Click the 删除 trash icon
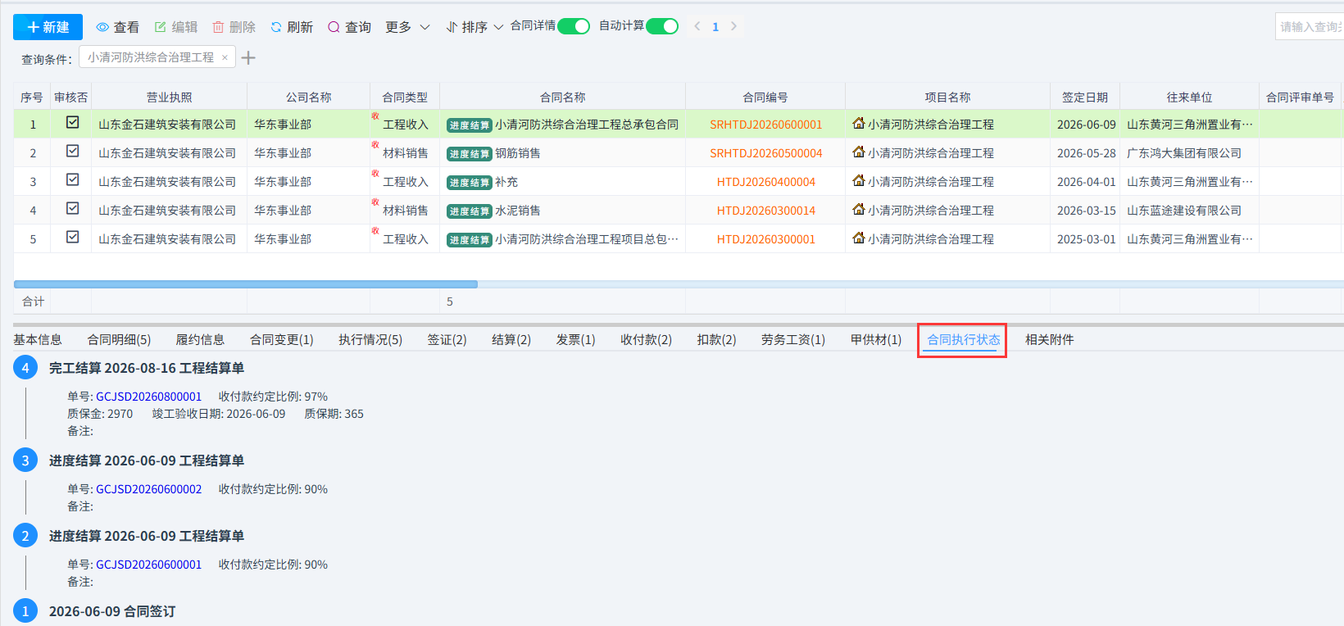 tap(218, 27)
